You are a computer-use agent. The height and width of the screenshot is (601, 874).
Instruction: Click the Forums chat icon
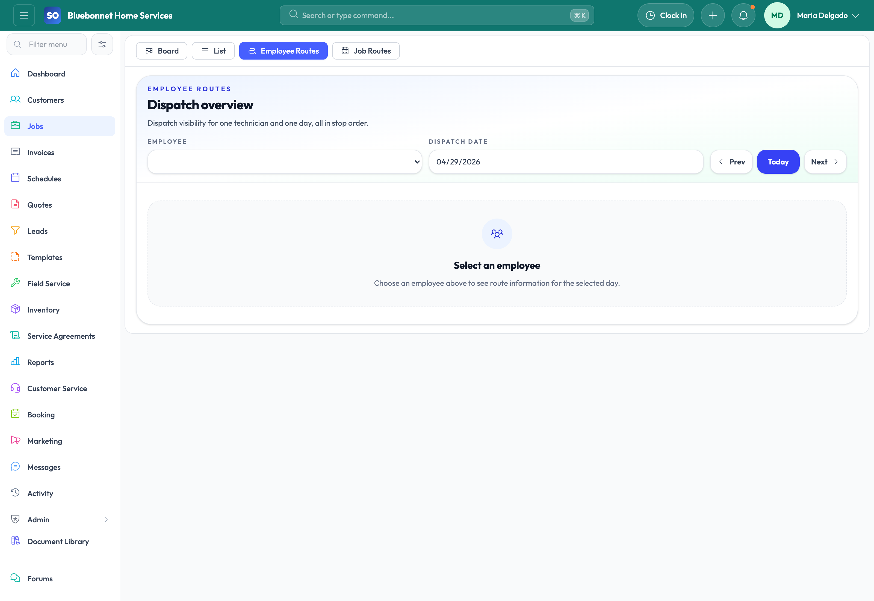(x=16, y=578)
